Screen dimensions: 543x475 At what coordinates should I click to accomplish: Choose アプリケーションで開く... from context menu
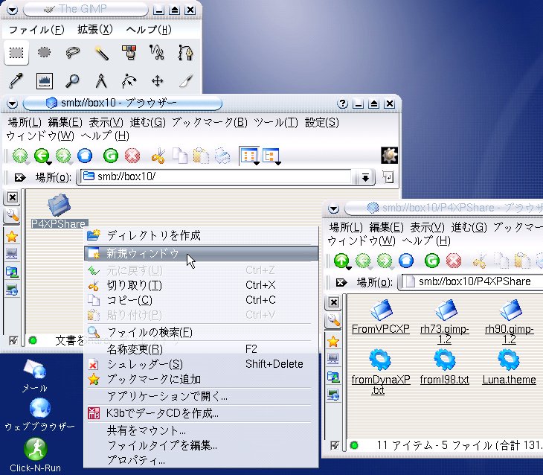click(201, 396)
